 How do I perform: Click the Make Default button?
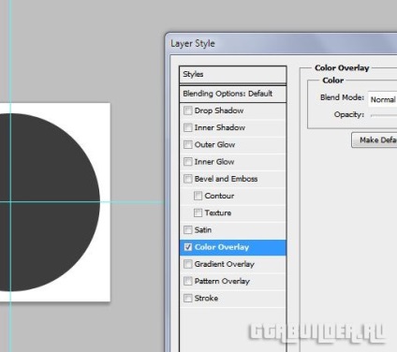tap(375, 139)
